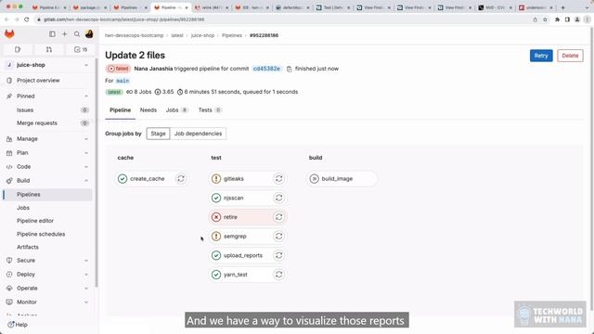Retry the retire job
Viewport: 594px width, 334px height.
[x=278, y=217]
